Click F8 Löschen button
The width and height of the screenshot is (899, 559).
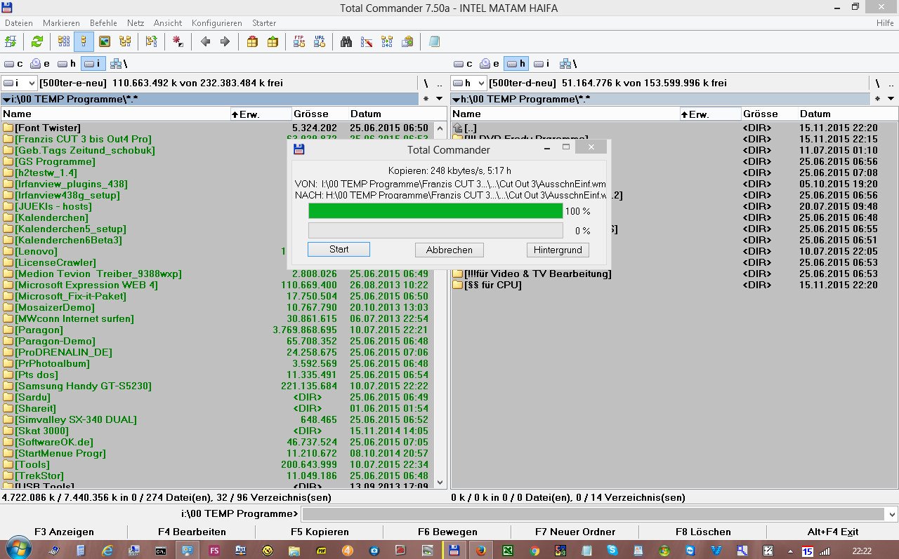tap(703, 532)
